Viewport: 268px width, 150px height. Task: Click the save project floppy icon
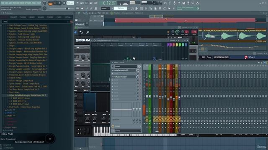pos(183,3)
